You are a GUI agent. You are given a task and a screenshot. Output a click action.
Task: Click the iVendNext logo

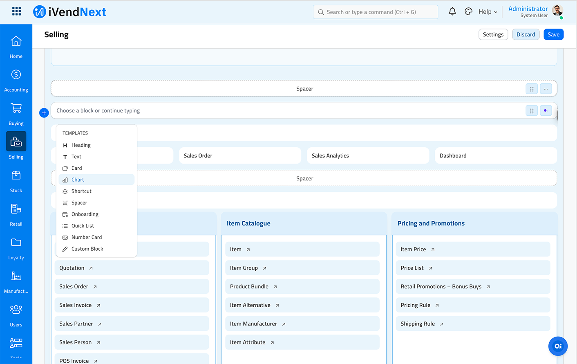(x=69, y=12)
